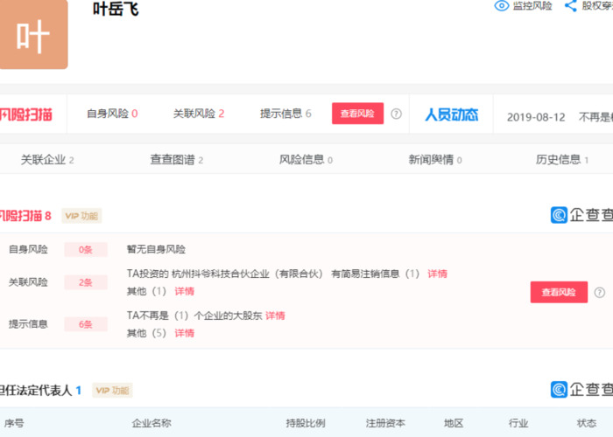
Task: Click the 人员动态 heading
Action: 451,114
